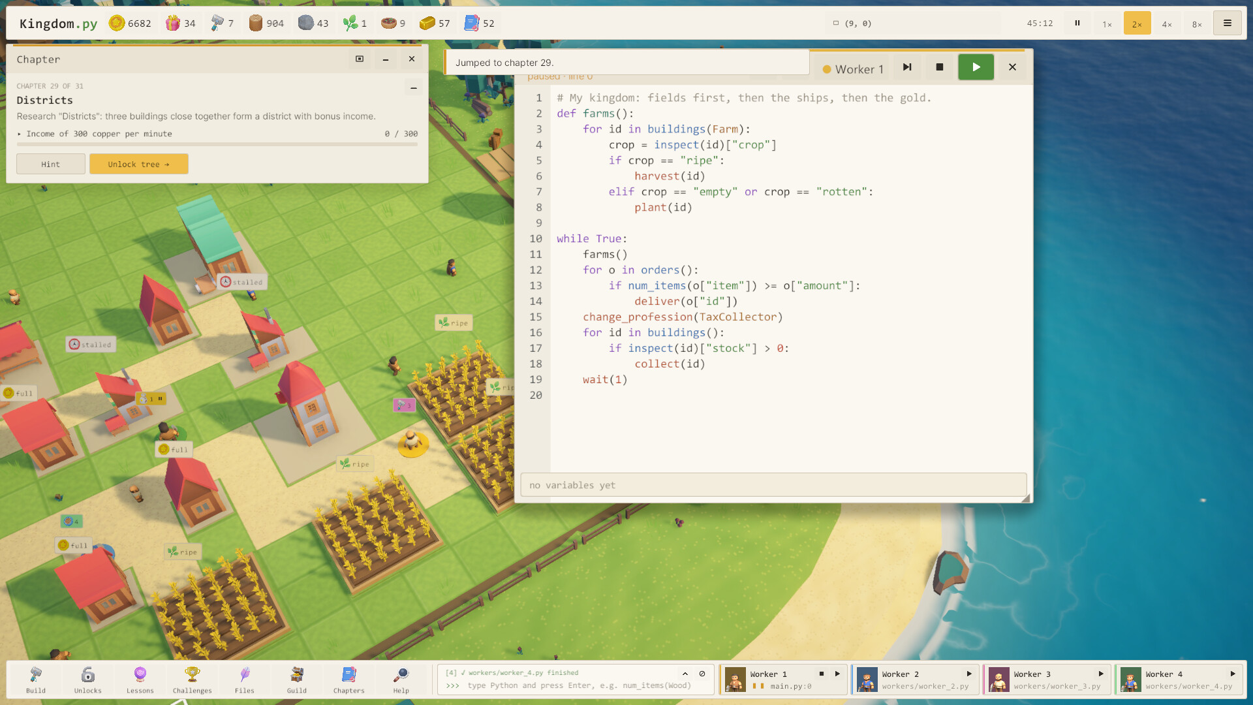Open the Guild panel
This screenshot has width=1253, height=705.
point(297,680)
